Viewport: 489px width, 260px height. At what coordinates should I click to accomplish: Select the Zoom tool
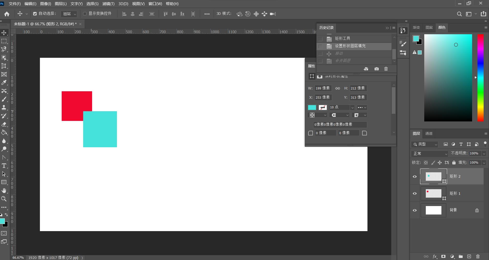tap(4, 199)
